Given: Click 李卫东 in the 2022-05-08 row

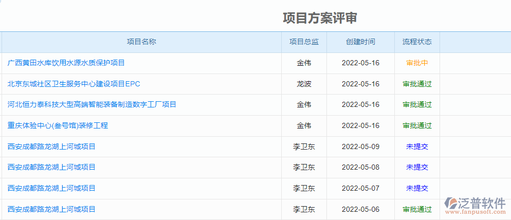Looking at the screenshot, I should click(304, 167).
